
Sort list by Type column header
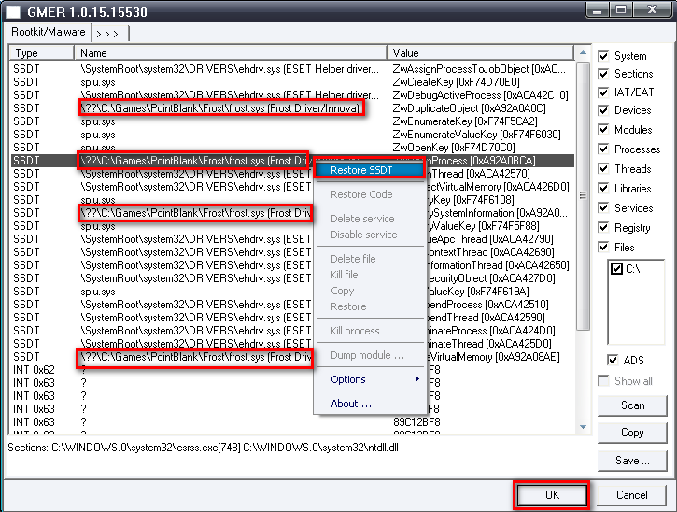[41, 53]
